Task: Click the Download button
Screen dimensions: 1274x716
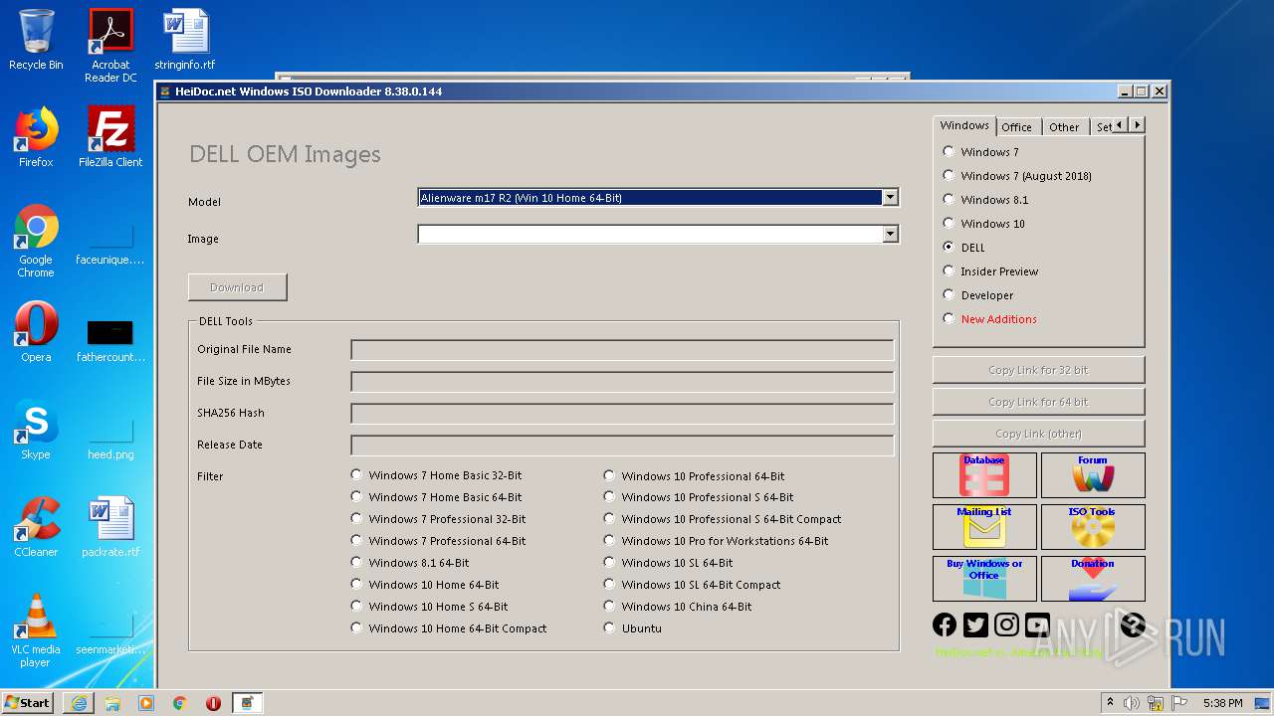Action: click(237, 287)
